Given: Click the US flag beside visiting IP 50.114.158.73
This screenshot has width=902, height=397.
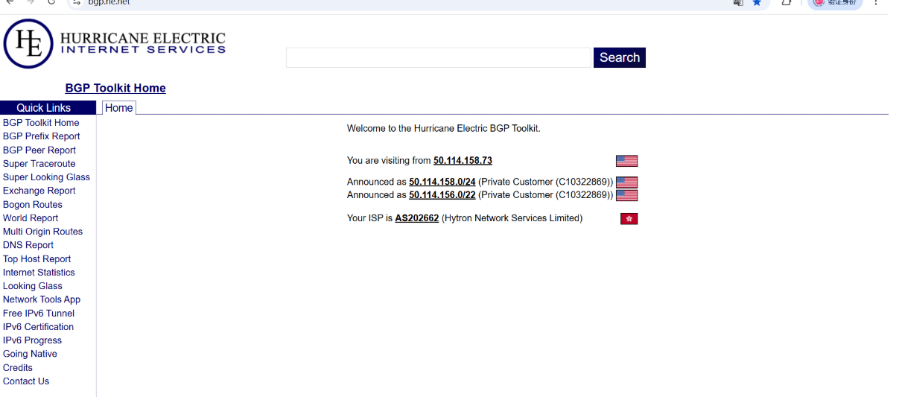Looking at the screenshot, I should pyautogui.click(x=626, y=161).
